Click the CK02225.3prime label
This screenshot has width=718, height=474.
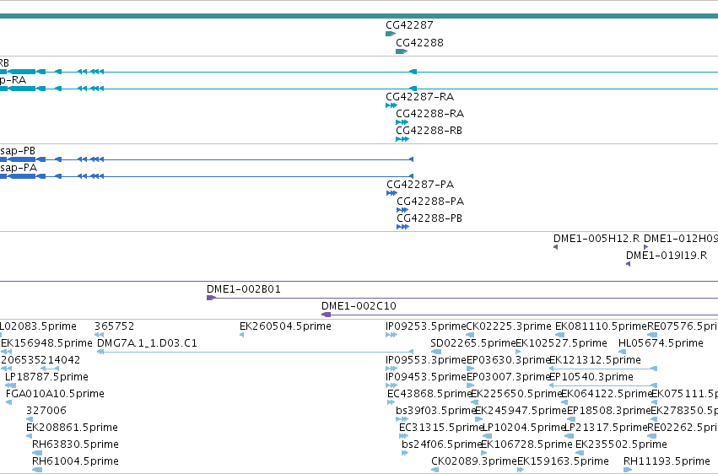[509, 326]
